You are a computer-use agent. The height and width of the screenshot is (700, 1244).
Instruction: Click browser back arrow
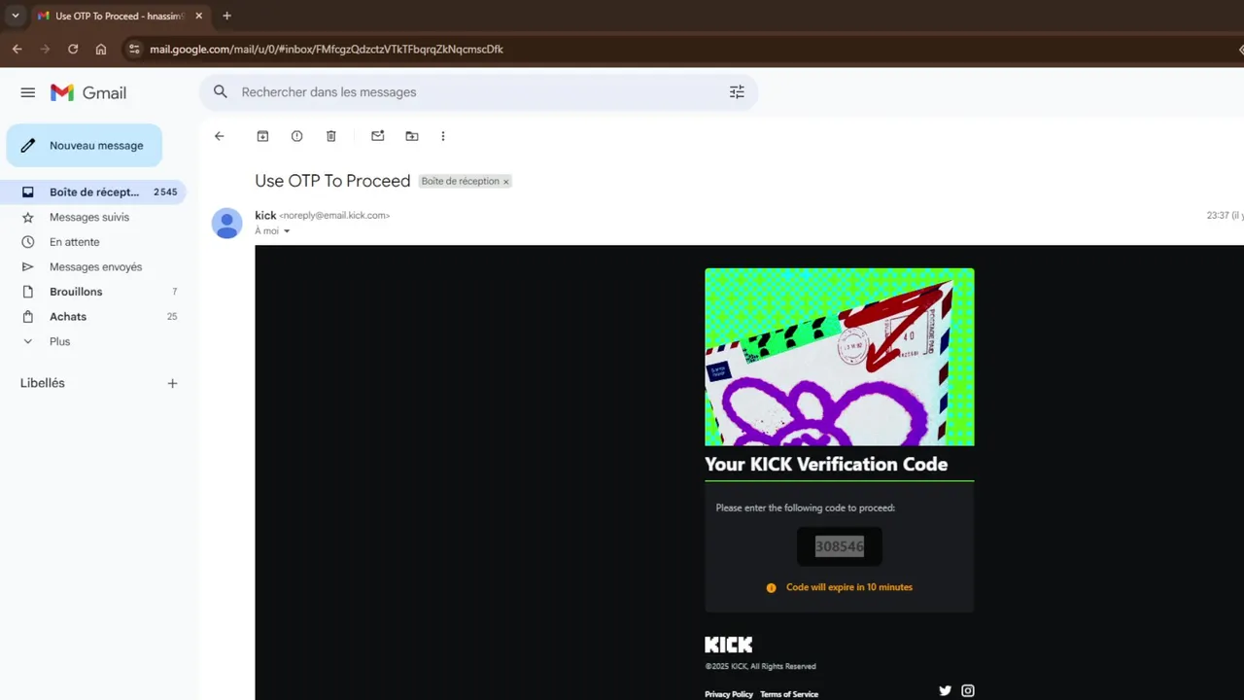17,49
